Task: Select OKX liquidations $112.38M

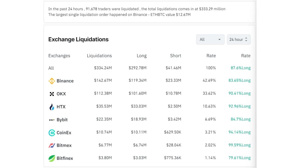Action: (103, 93)
